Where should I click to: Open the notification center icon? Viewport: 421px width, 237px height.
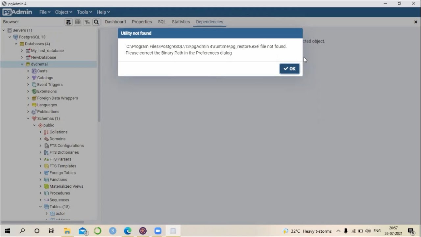coord(411,231)
